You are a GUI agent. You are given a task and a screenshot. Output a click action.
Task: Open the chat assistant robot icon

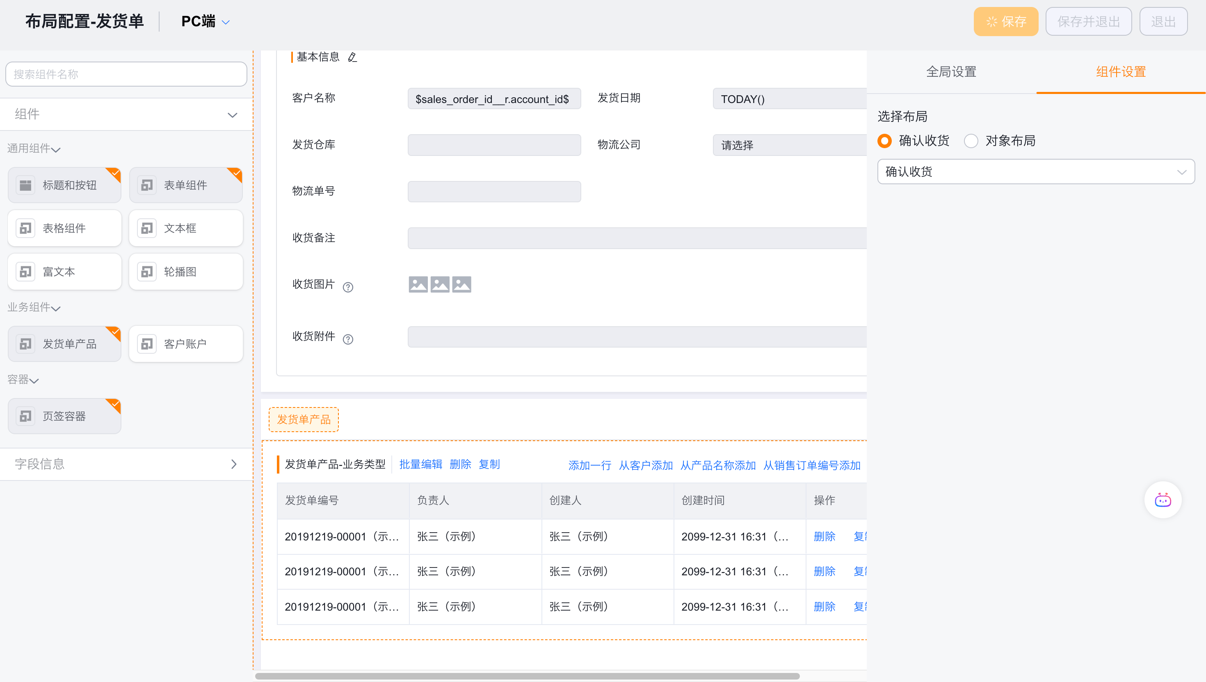pos(1163,500)
